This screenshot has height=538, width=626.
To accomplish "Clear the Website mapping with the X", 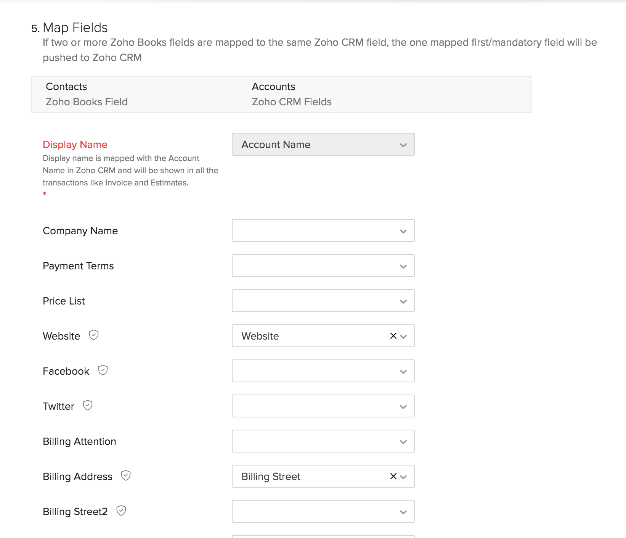I will (x=393, y=336).
